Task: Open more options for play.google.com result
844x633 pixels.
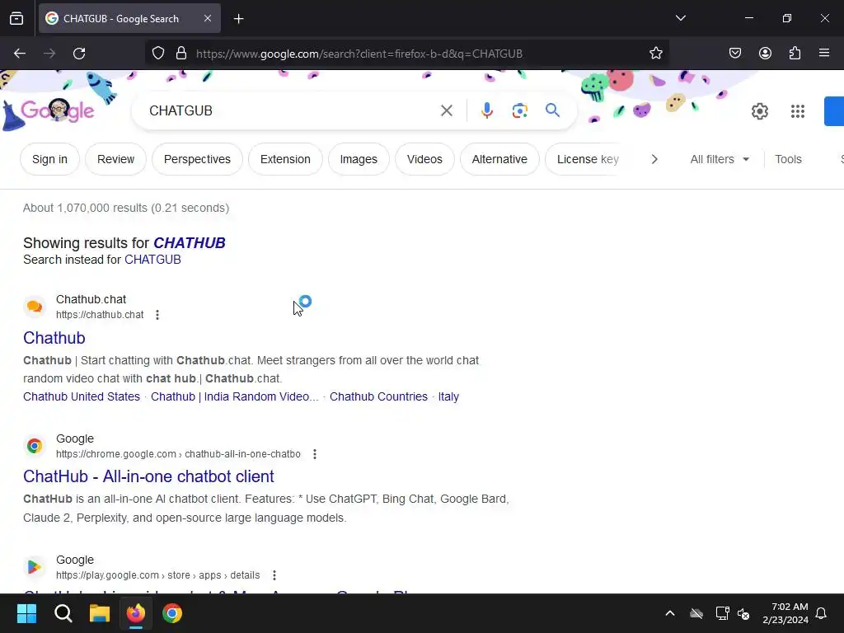Action: pyautogui.click(x=274, y=575)
